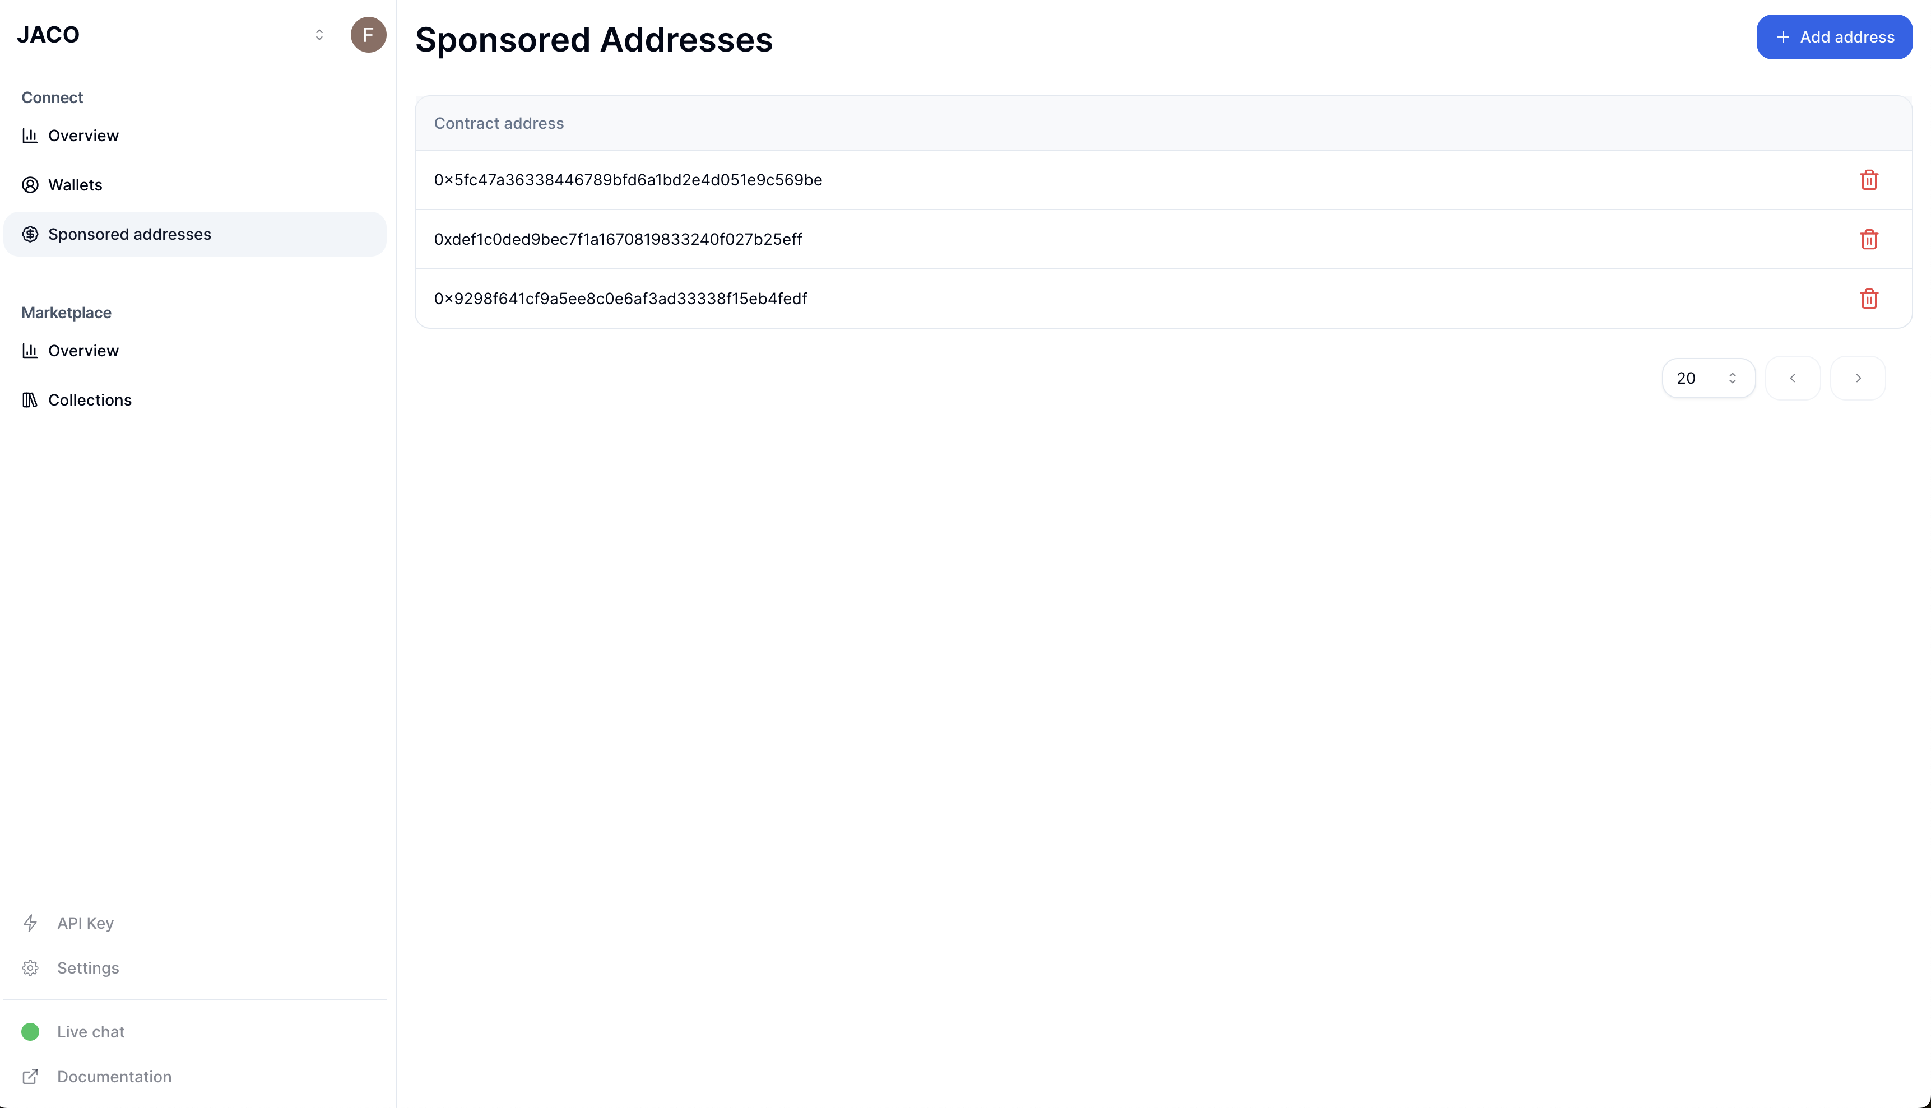Open Settings from the sidebar
The height and width of the screenshot is (1108, 1931).
click(87, 968)
